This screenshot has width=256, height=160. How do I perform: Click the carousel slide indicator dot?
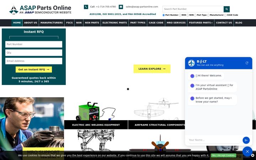(128, 89)
